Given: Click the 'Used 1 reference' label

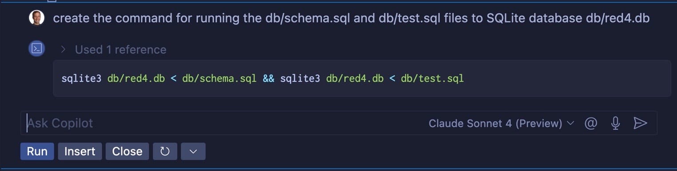Looking at the screenshot, I should 121,50.
